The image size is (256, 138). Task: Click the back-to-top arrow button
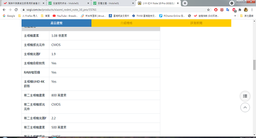(x=245, y=107)
